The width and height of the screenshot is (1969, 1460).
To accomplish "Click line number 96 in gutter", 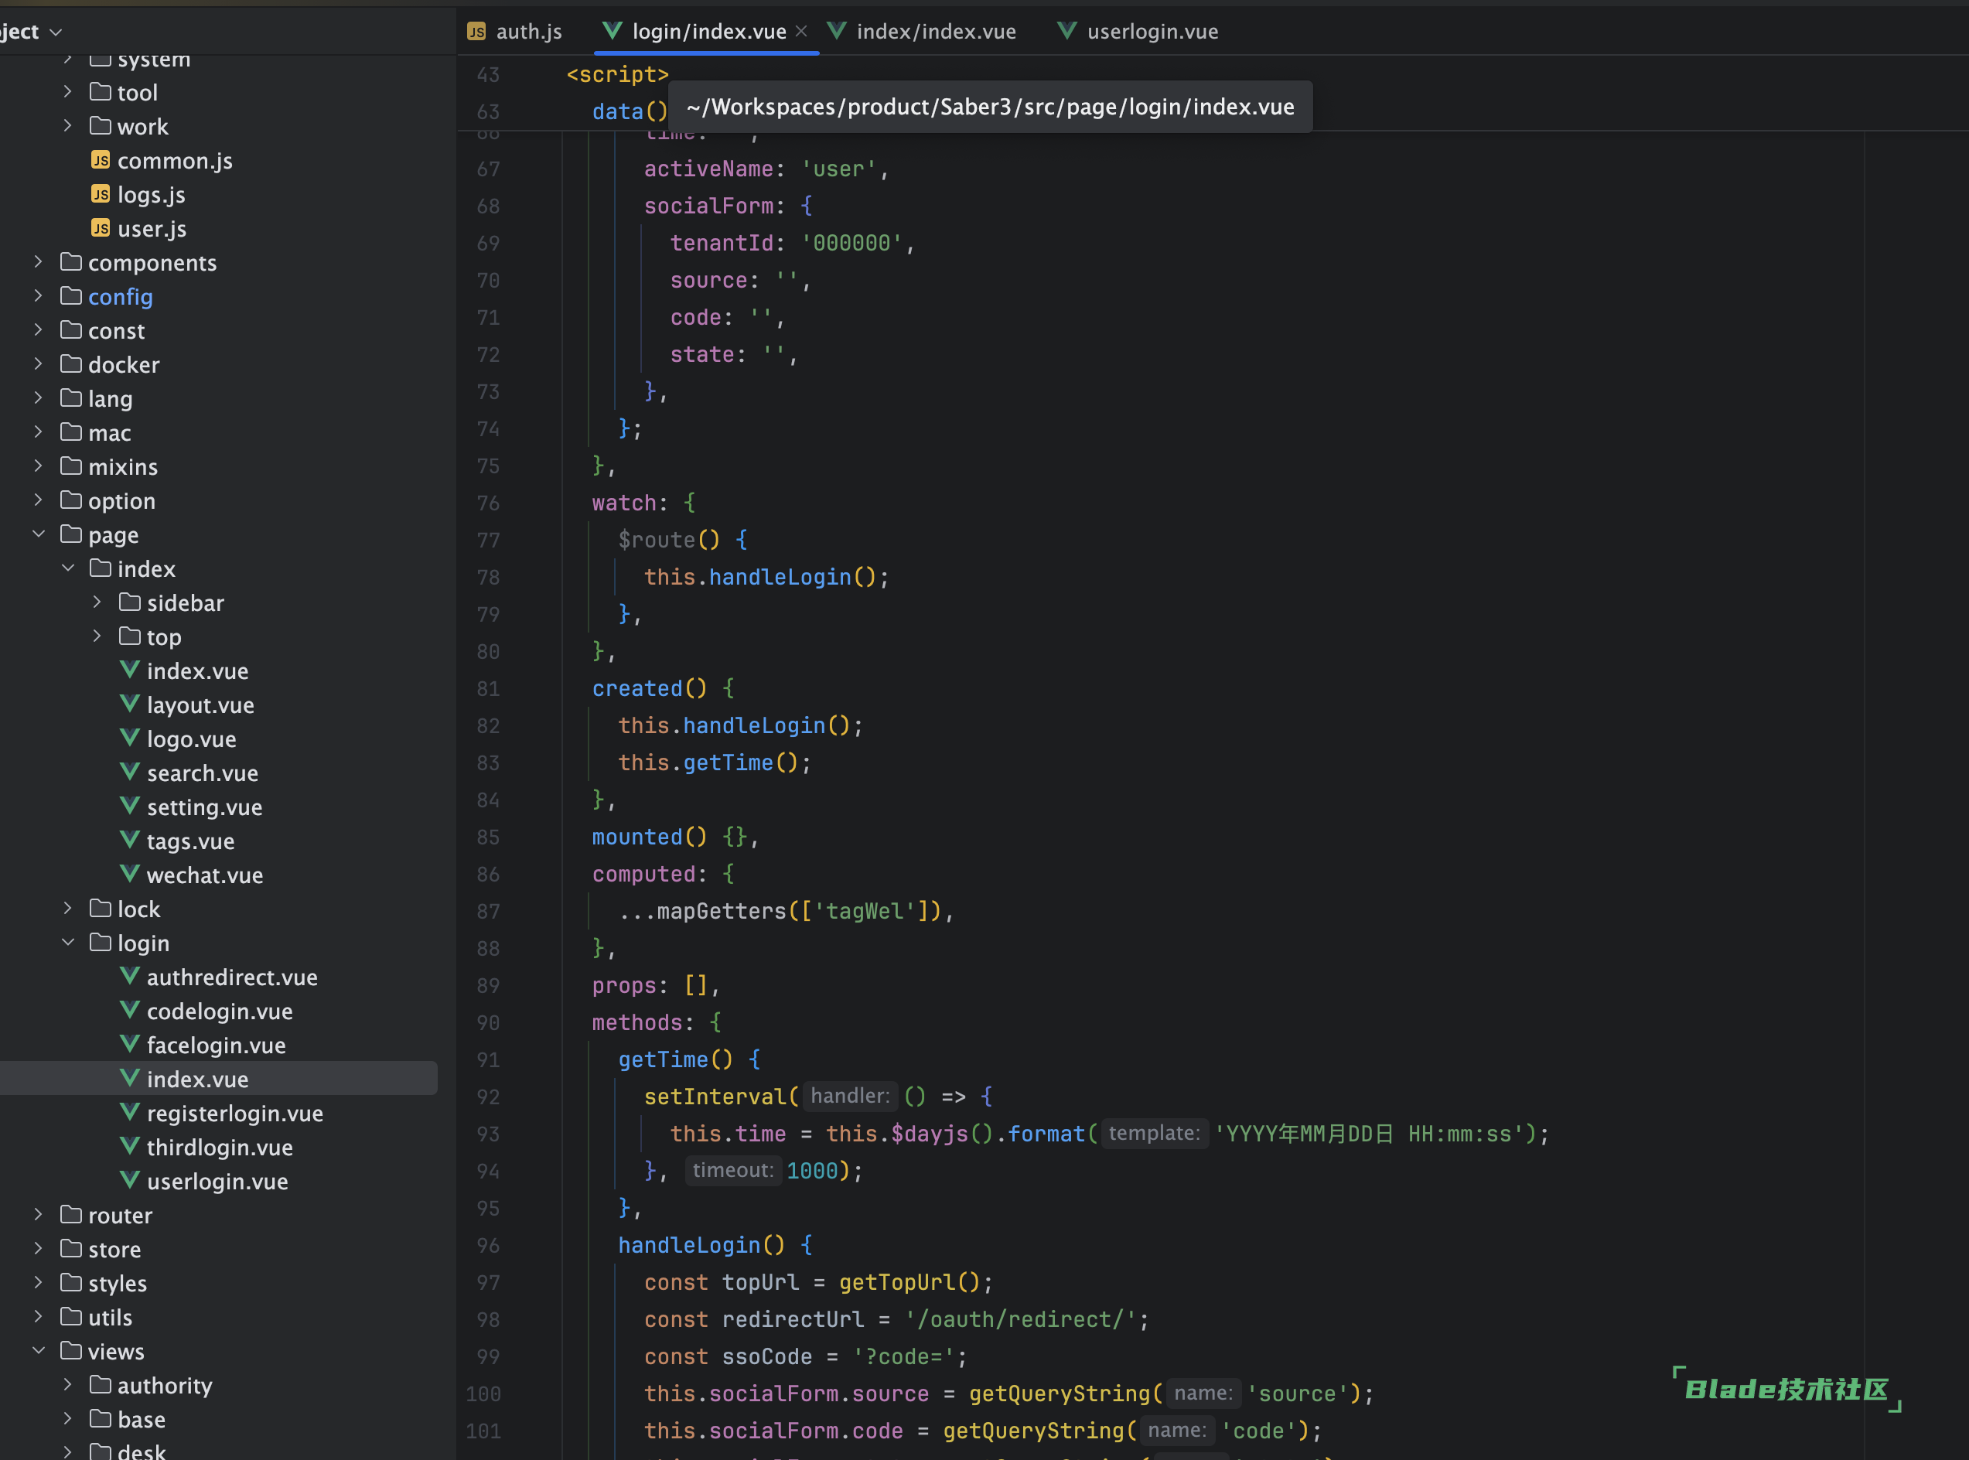I will pos(488,1245).
